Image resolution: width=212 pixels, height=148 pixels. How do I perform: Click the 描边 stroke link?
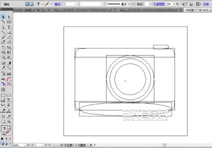[x=58, y=4]
